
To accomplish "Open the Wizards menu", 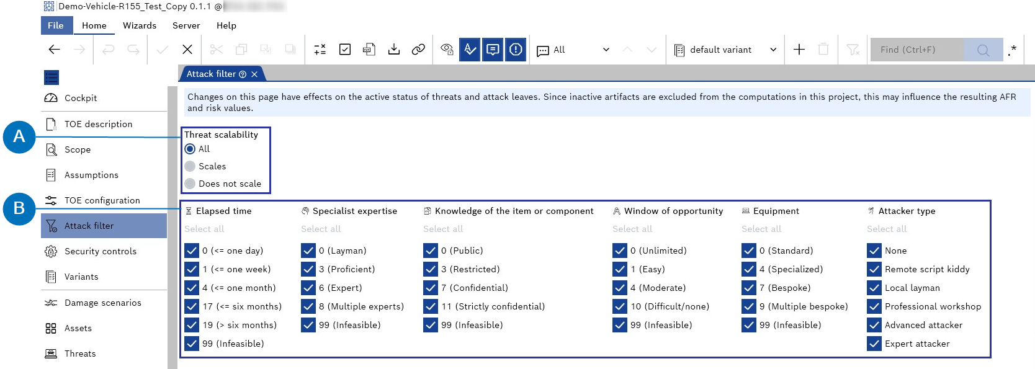I will pyautogui.click(x=140, y=25).
